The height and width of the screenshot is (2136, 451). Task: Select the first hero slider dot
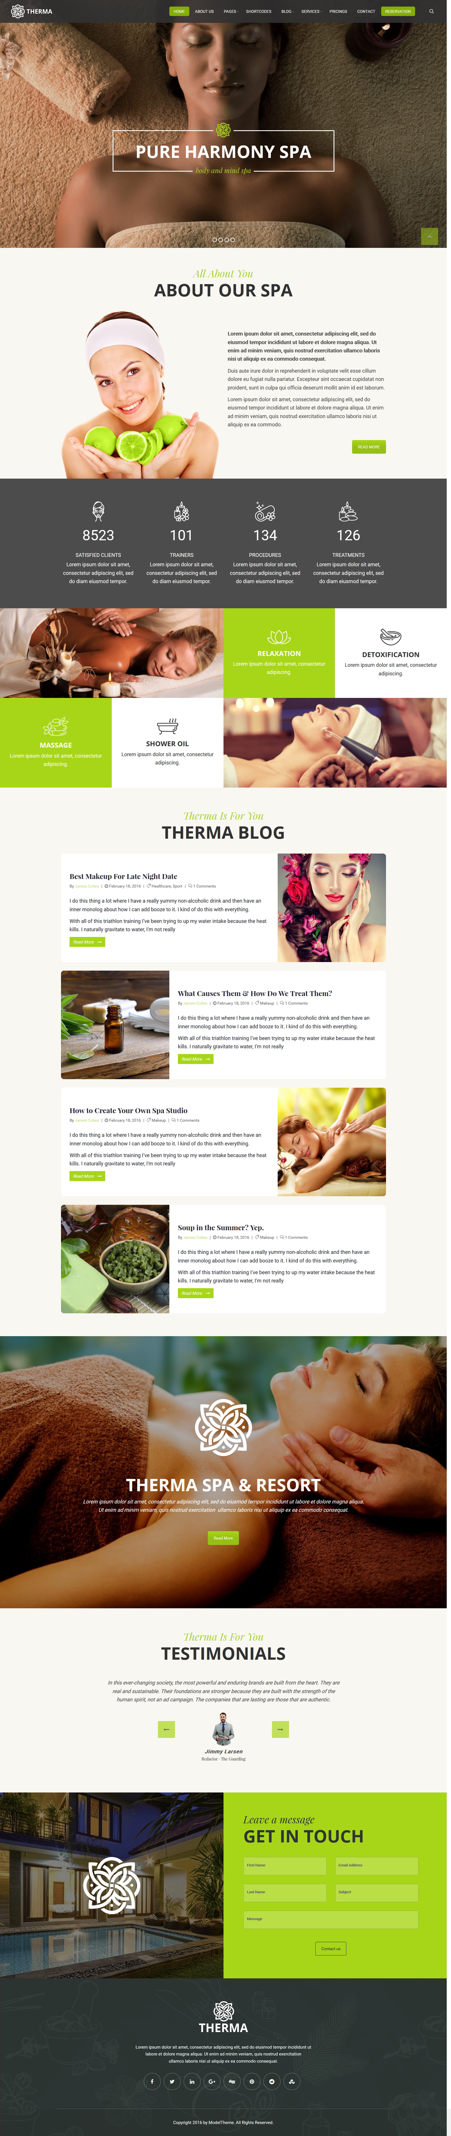pyautogui.click(x=214, y=240)
